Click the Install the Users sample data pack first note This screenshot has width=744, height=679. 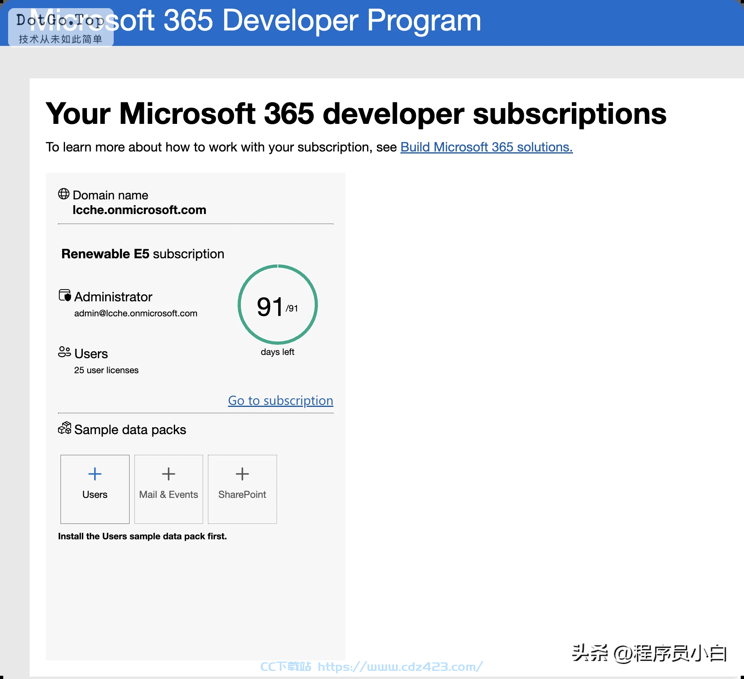[x=143, y=536]
